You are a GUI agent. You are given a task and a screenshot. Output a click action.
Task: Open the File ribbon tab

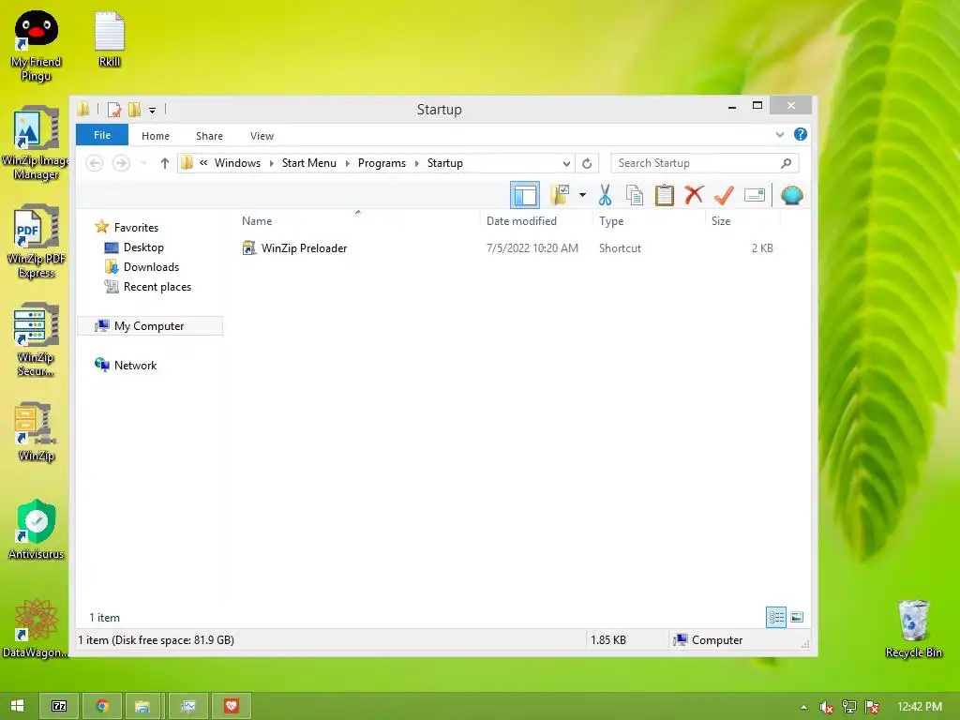pos(102,135)
